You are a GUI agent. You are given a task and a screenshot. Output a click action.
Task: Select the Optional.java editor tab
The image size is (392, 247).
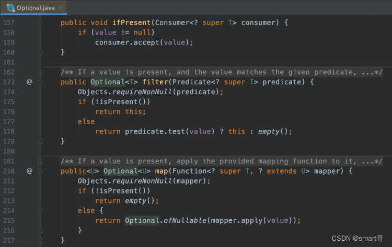click(33, 7)
